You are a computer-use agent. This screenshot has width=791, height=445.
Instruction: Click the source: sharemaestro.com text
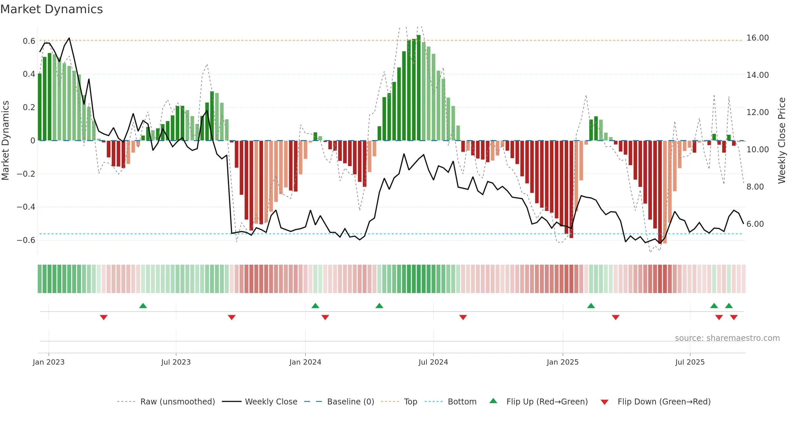727,338
